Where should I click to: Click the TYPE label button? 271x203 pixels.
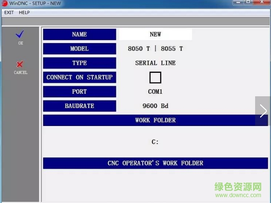pyautogui.click(x=79, y=63)
